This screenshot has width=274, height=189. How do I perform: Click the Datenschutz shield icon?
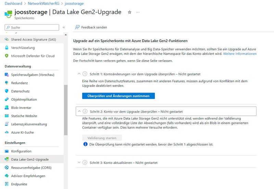(7, 91)
